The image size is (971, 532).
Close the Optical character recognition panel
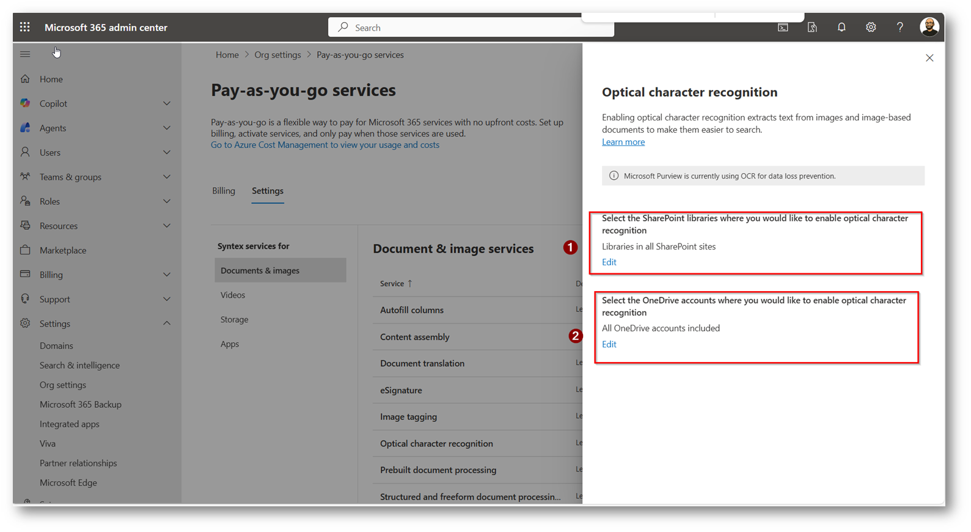coord(929,58)
